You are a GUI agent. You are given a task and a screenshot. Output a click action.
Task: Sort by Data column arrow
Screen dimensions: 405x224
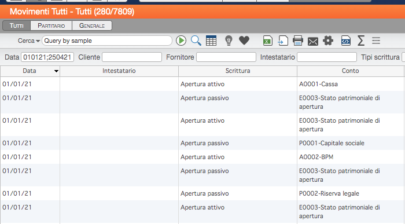click(56, 71)
